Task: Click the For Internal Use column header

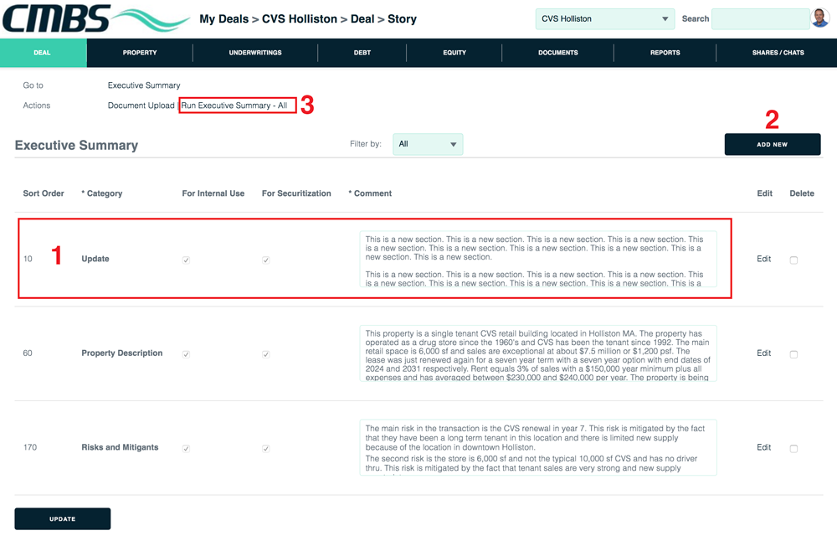Action: (213, 193)
